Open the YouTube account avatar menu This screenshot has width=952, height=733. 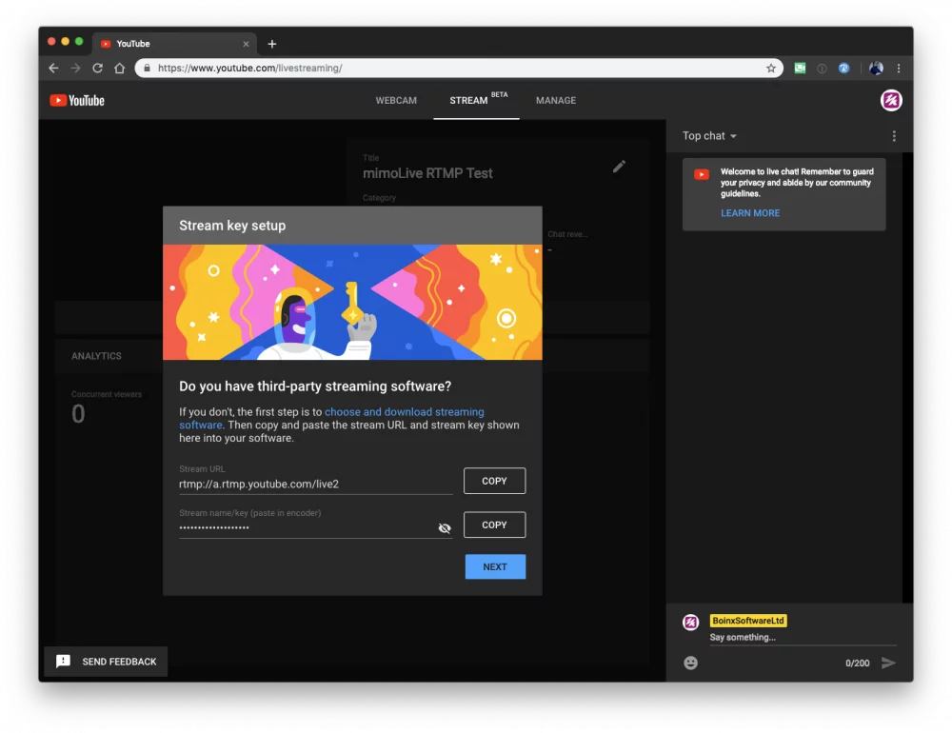891,100
